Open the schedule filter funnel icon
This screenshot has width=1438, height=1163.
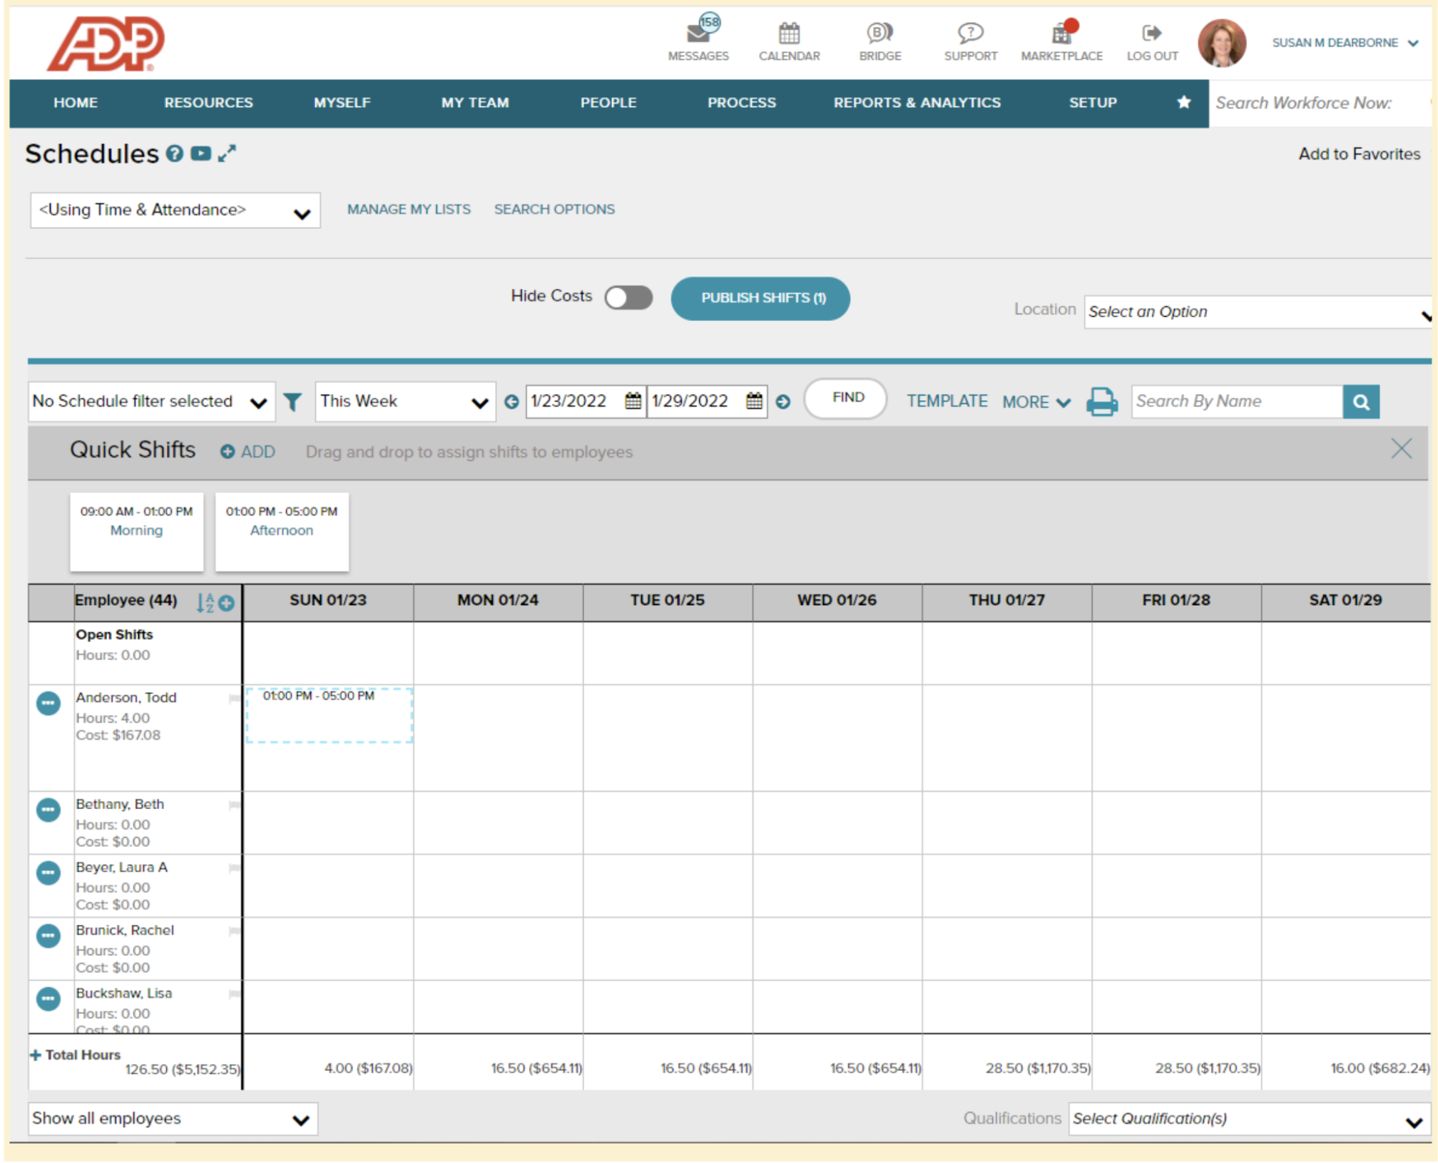[x=292, y=402]
